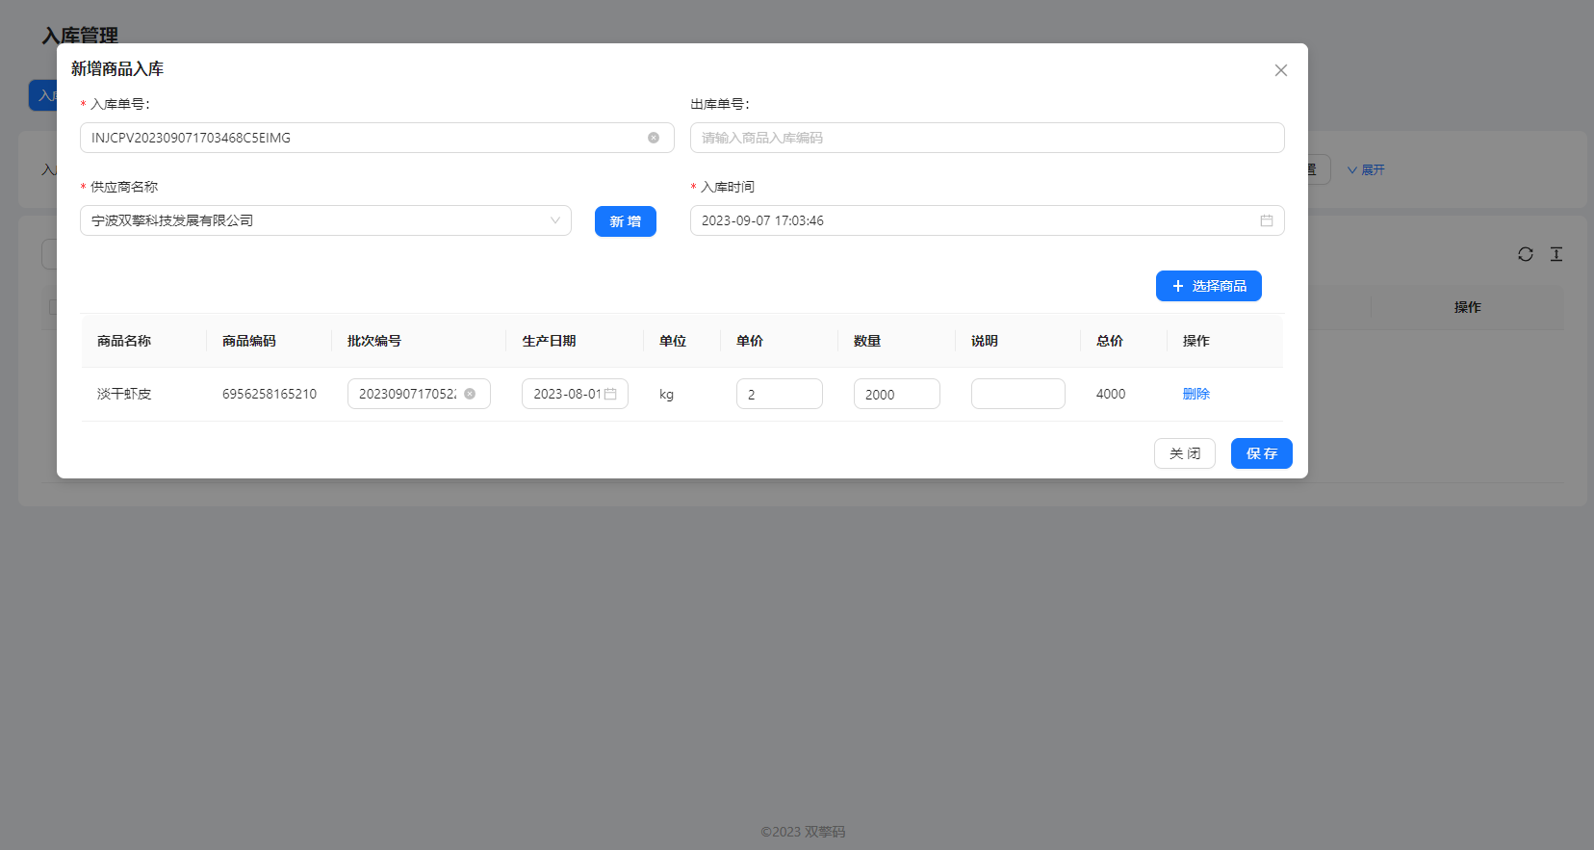Click the 单价 input showing 2
Screen dimensions: 1594x850
click(x=780, y=394)
